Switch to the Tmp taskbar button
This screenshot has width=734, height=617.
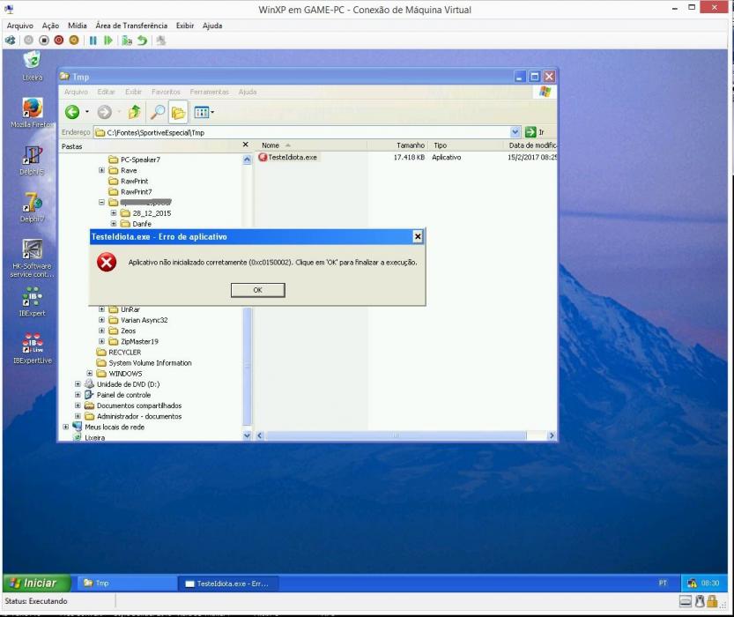[x=125, y=584]
